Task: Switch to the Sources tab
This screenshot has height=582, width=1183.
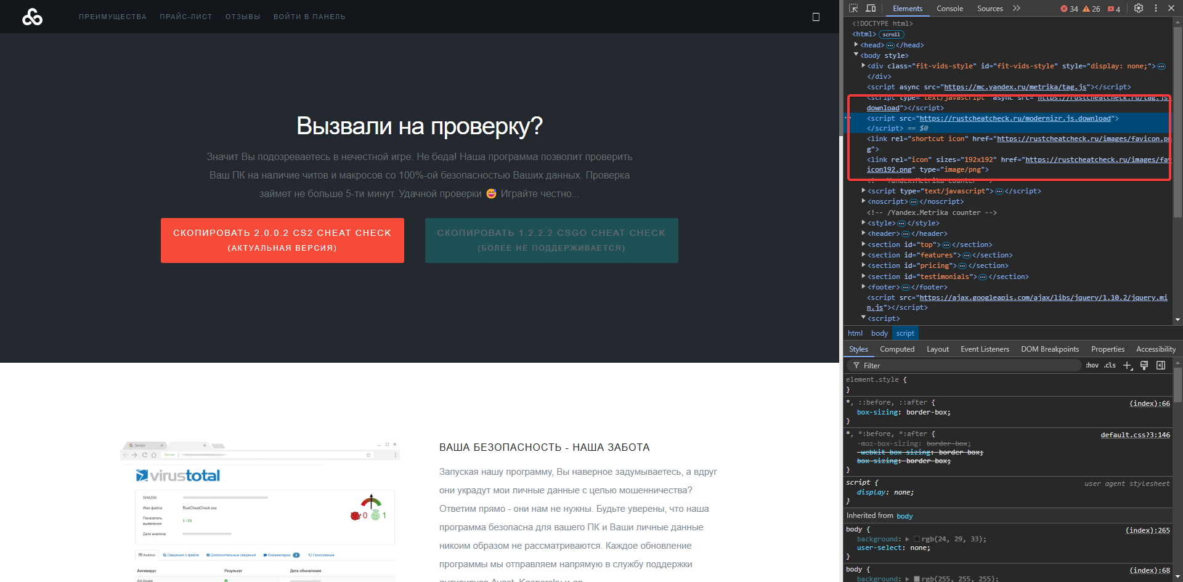Action: pyautogui.click(x=990, y=9)
